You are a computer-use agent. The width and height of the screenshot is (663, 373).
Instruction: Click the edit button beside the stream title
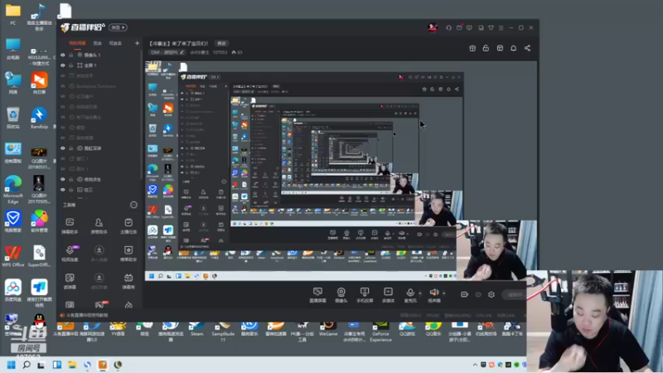click(x=221, y=43)
